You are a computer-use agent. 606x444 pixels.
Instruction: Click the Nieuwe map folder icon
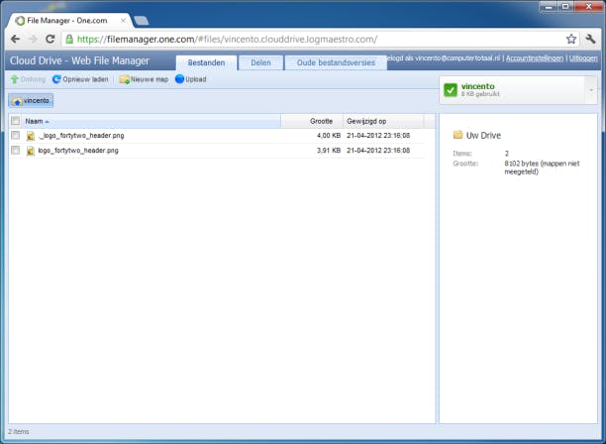124,79
